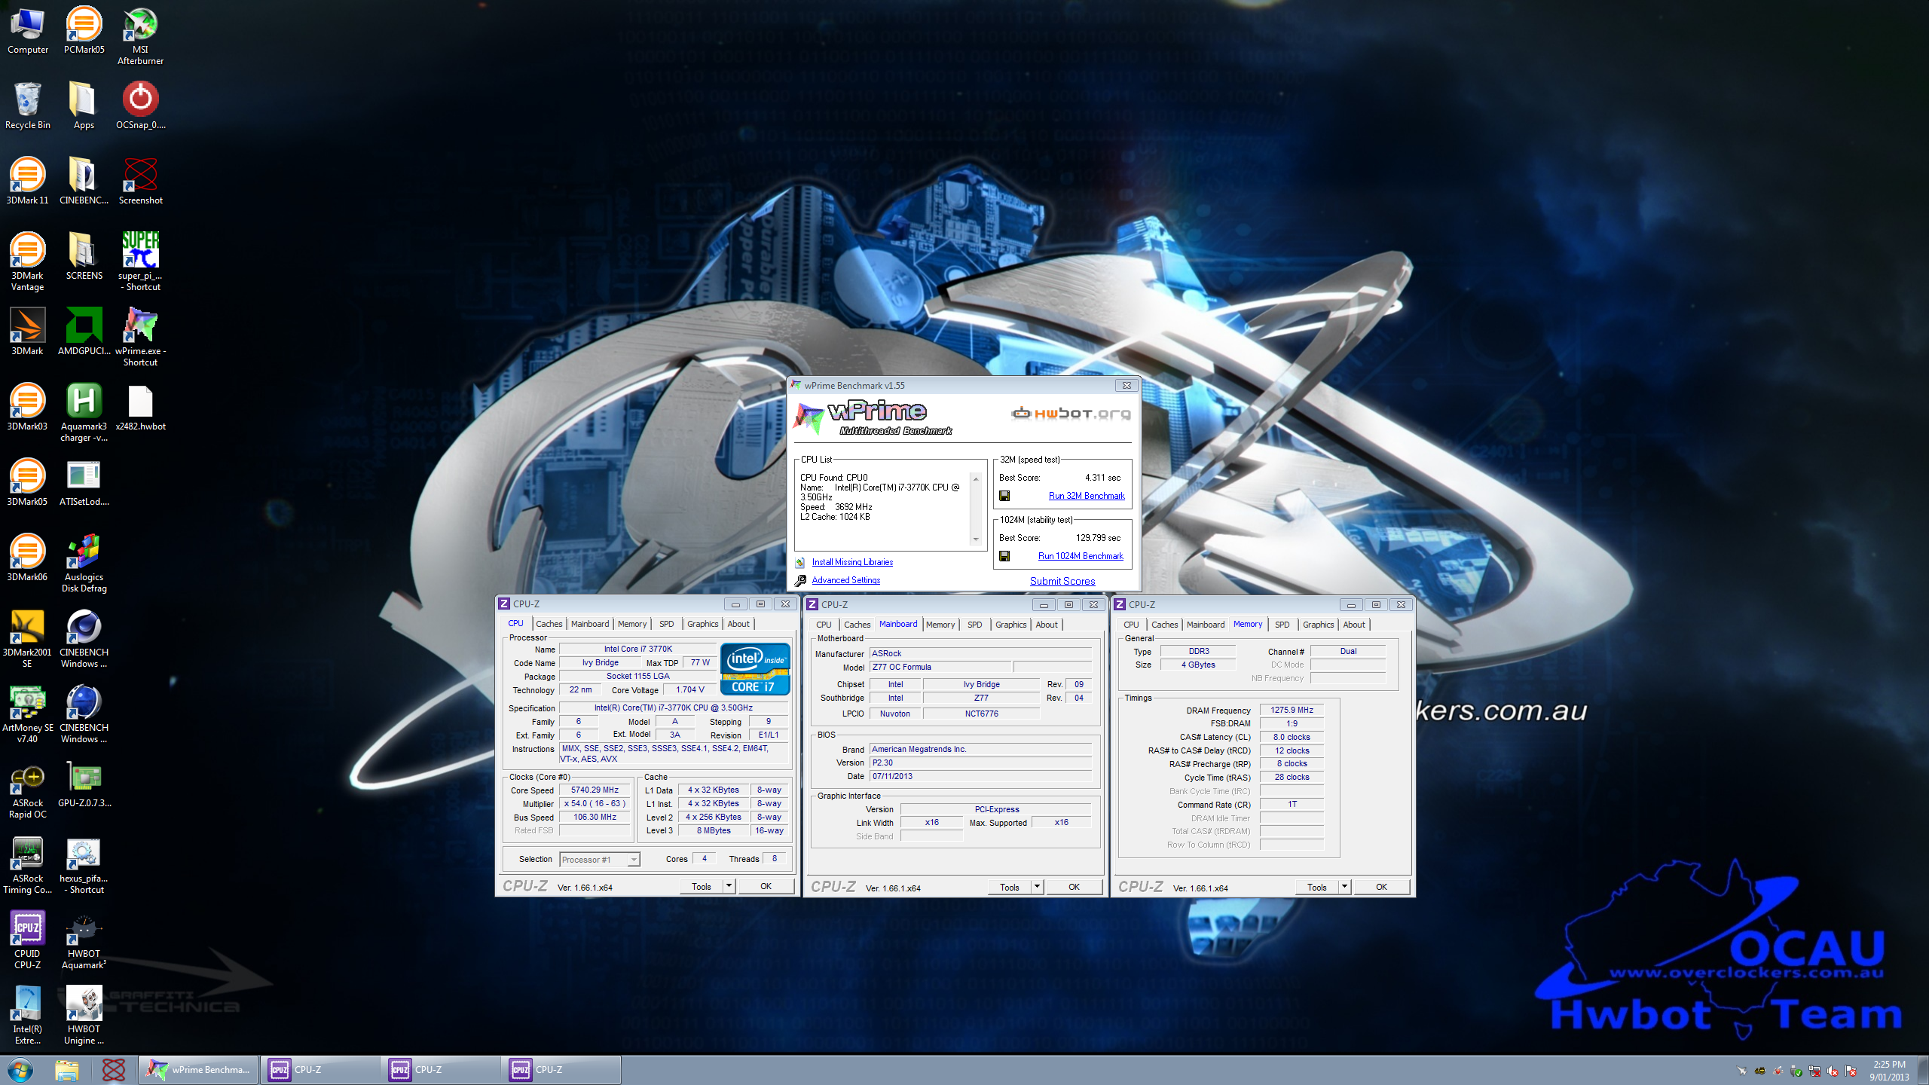1929x1085 pixels.
Task: Select the 3DMark2001 SE icon
Action: [x=27, y=639]
